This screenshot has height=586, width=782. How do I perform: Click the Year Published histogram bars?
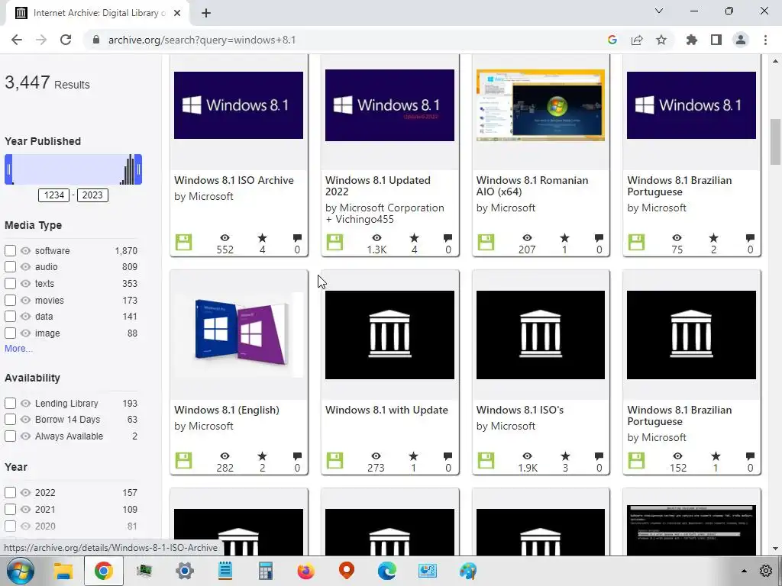click(x=128, y=170)
